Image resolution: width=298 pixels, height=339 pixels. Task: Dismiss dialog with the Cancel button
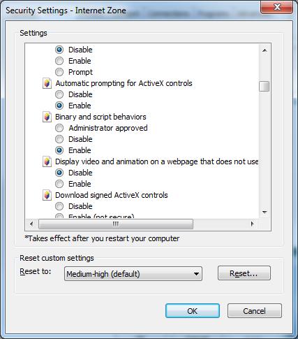pos(255,311)
